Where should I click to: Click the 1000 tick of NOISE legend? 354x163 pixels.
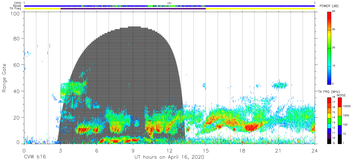346,116
